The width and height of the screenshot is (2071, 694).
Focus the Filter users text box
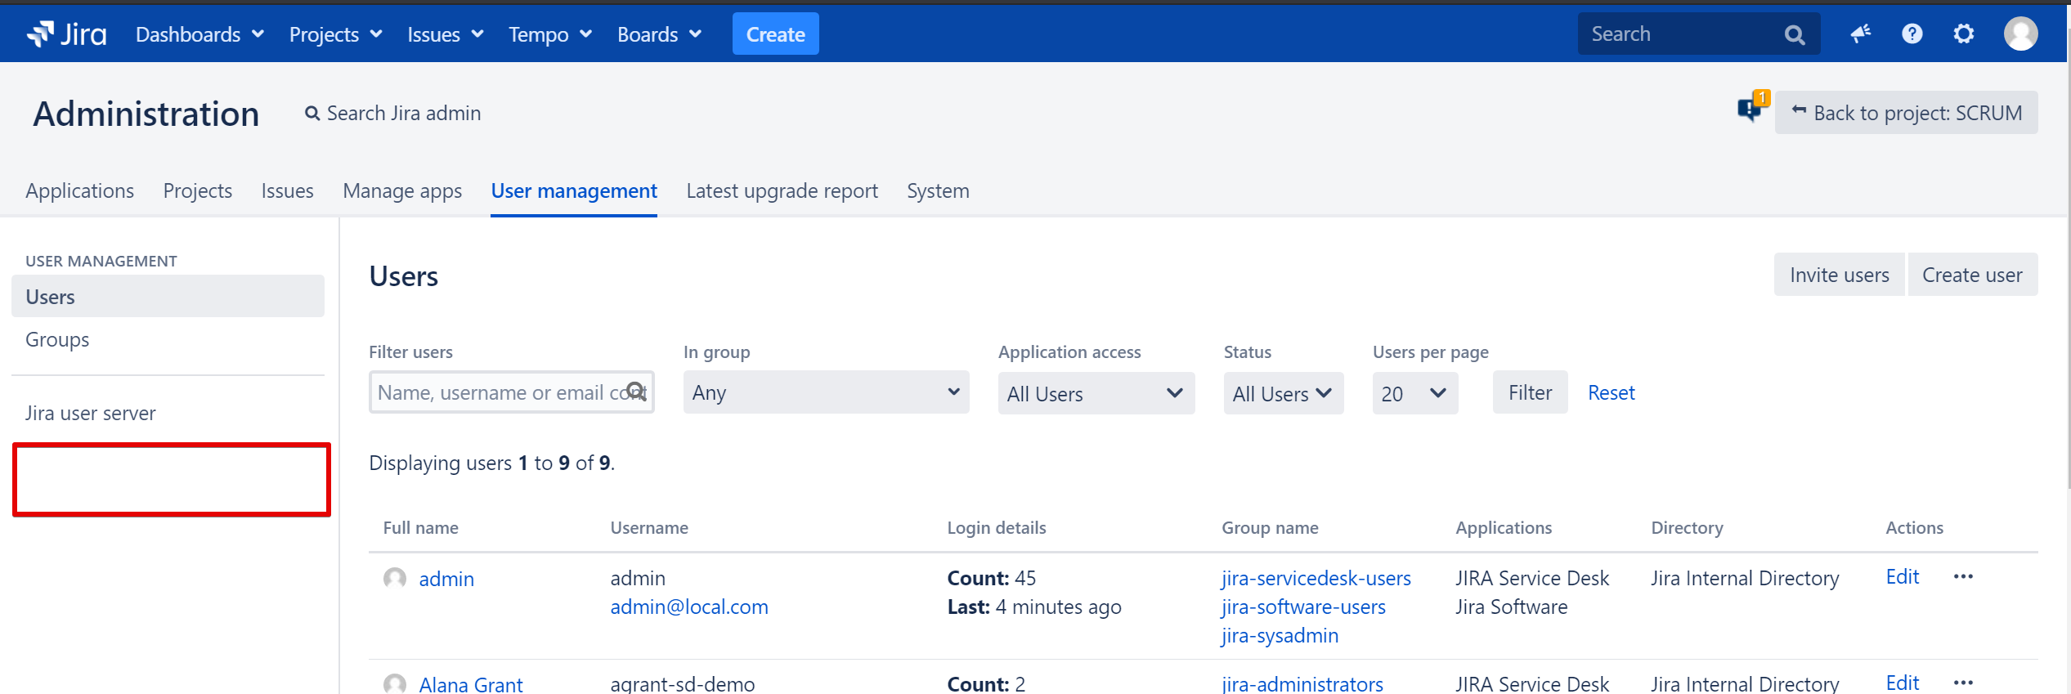[x=511, y=392]
